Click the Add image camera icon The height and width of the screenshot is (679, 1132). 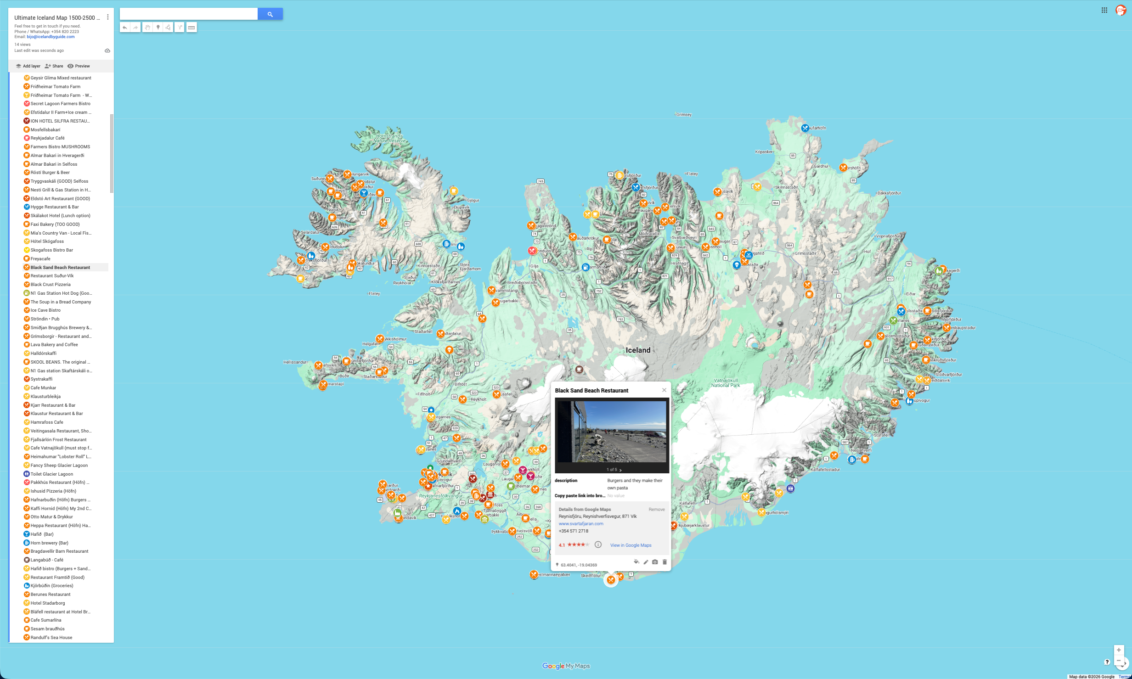click(x=655, y=562)
